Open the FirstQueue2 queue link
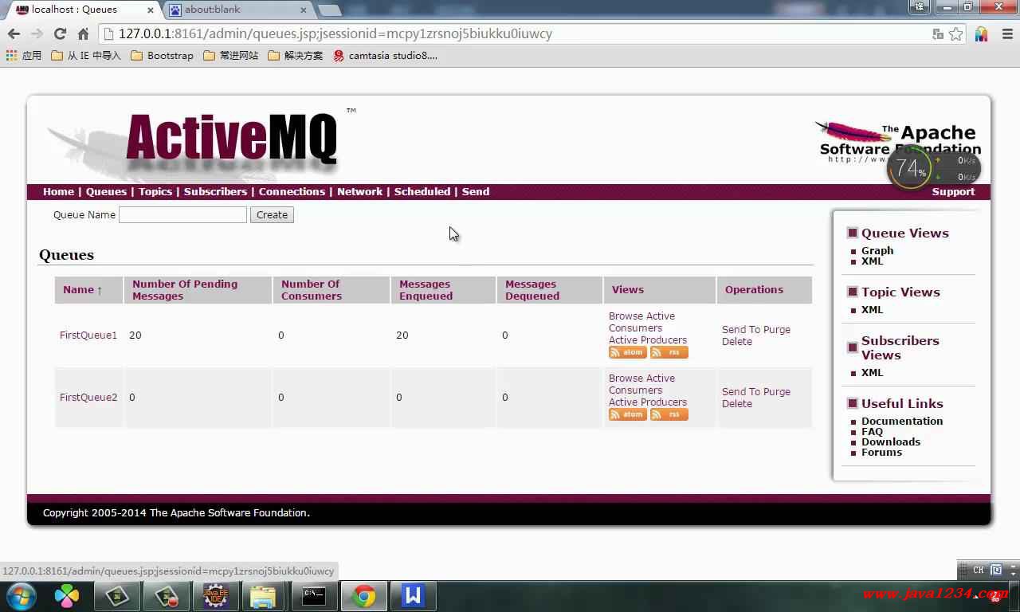 pyautogui.click(x=88, y=397)
